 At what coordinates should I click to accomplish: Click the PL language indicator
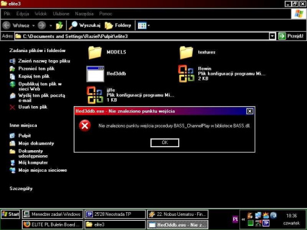coord(235,220)
